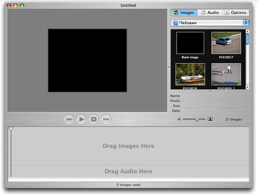
Task: Click the Drag Audio Here track
Action: (x=128, y=171)
